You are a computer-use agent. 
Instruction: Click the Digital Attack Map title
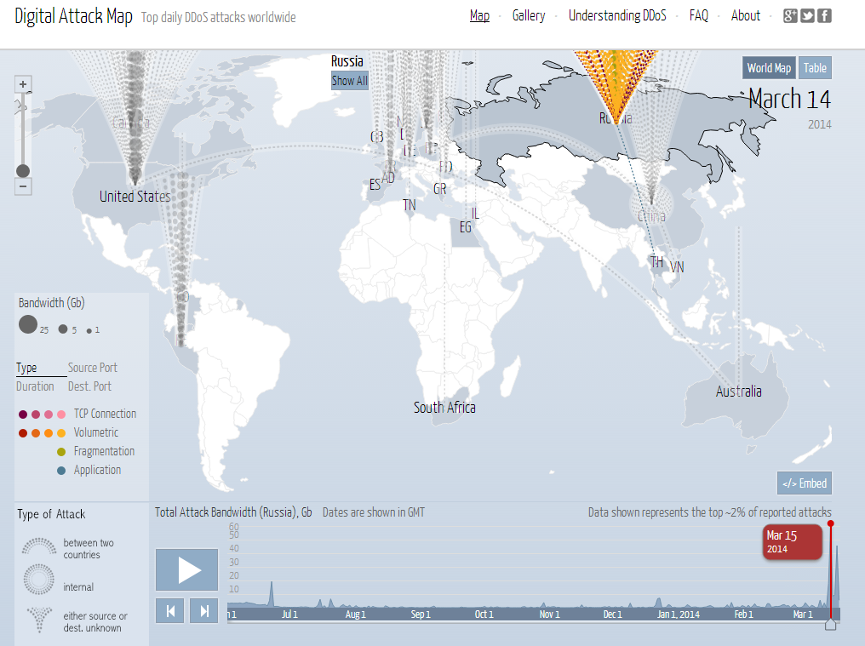(x=73, y=16)
